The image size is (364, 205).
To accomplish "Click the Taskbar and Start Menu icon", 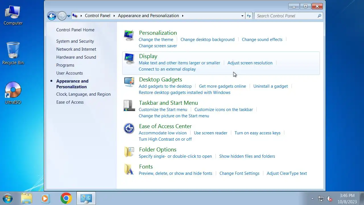I will [129, 105].
